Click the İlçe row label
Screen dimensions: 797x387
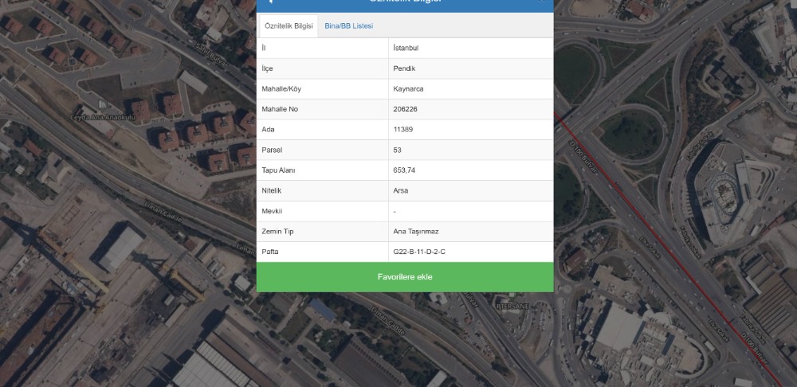pos(267,68)
